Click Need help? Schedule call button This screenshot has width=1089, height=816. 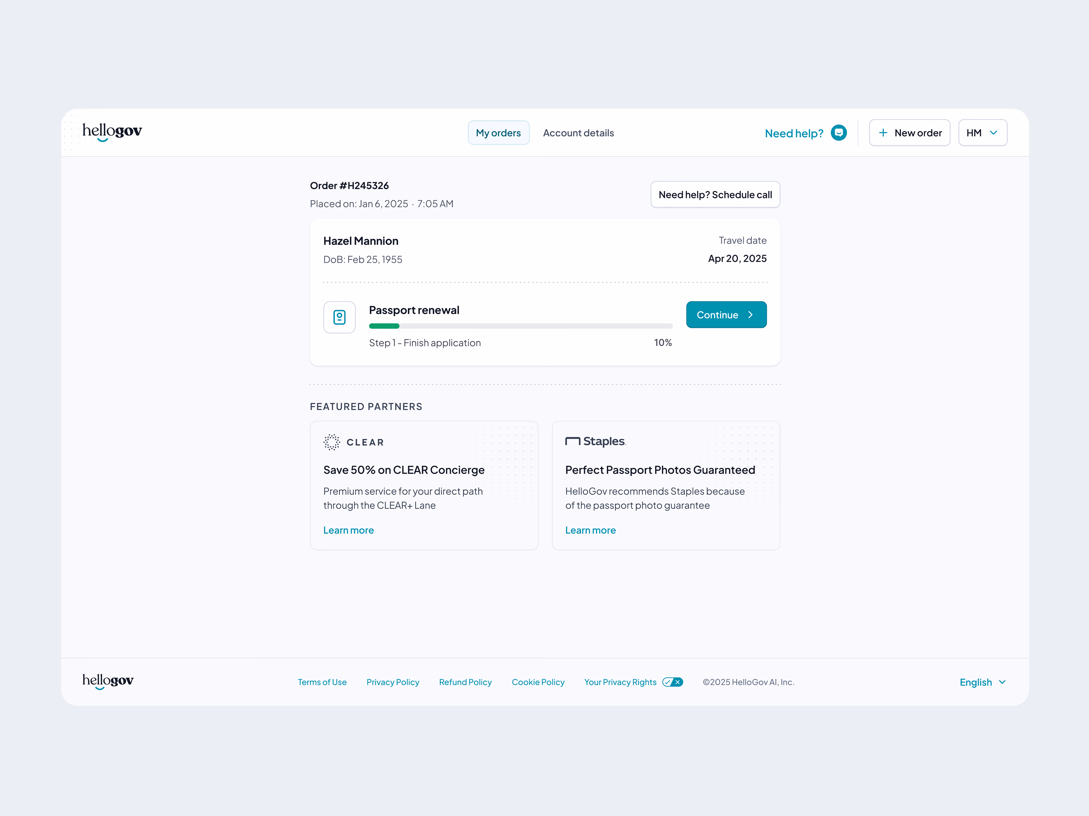(x=715, y=194)
